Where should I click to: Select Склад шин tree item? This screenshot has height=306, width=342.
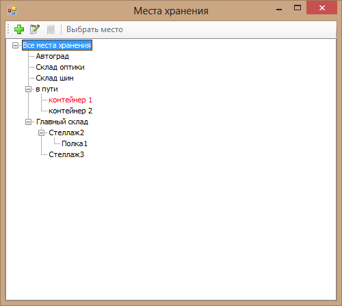coord(55,78)
